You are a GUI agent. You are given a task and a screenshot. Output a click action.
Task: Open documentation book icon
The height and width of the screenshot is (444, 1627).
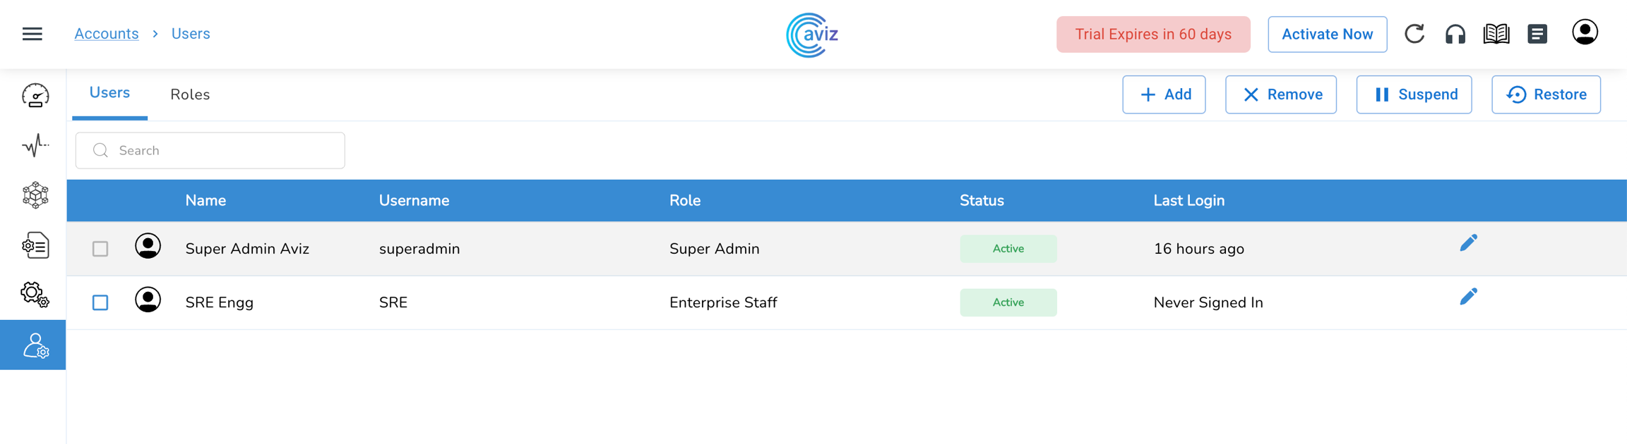click(x=1496, y=34)
